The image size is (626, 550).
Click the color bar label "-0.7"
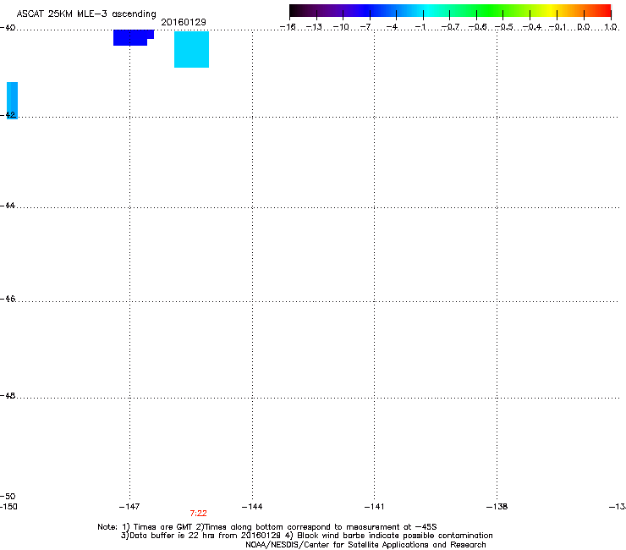pos(450,27)
